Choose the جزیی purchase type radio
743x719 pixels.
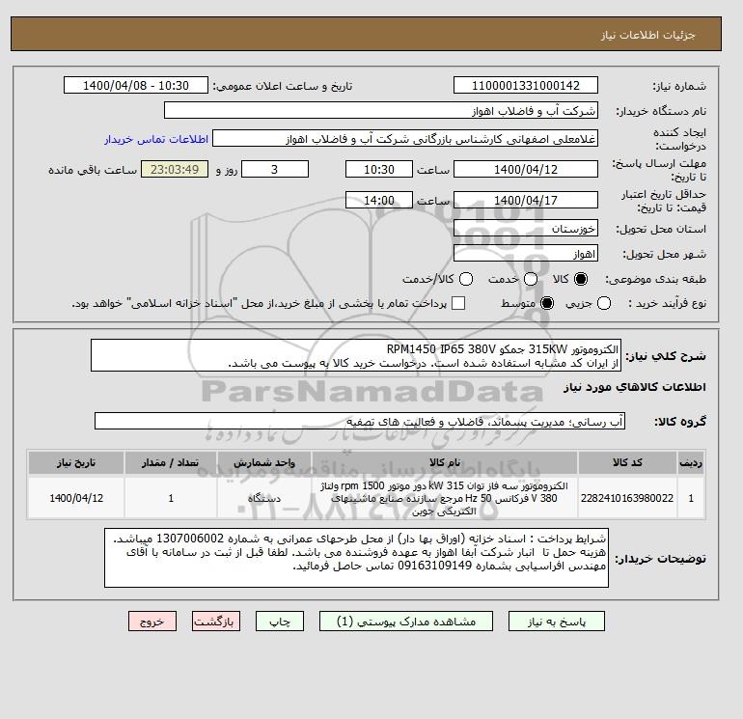tap(604, 303)
